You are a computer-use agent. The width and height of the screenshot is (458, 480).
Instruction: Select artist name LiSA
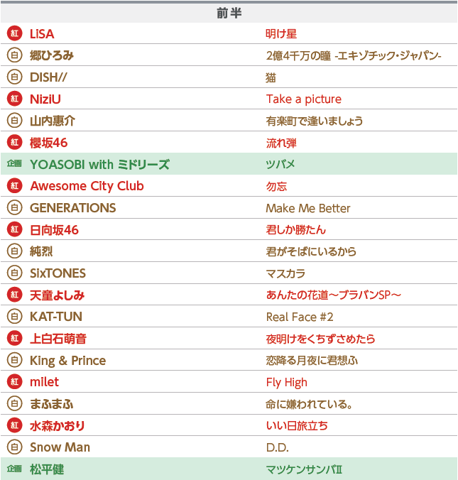coord(42,33)
